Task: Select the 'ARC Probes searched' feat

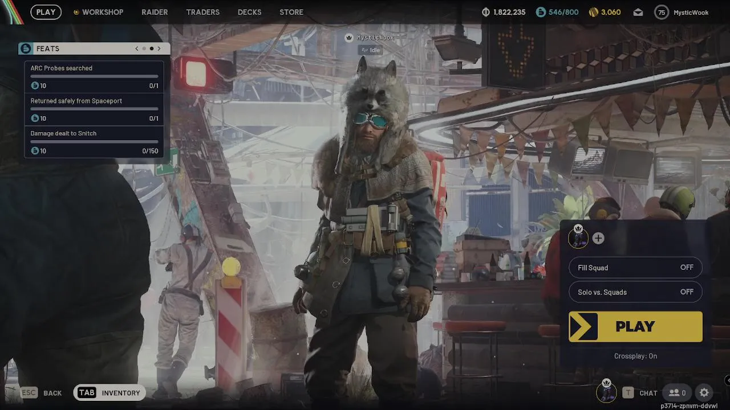Action: click(x=94, y=77)
